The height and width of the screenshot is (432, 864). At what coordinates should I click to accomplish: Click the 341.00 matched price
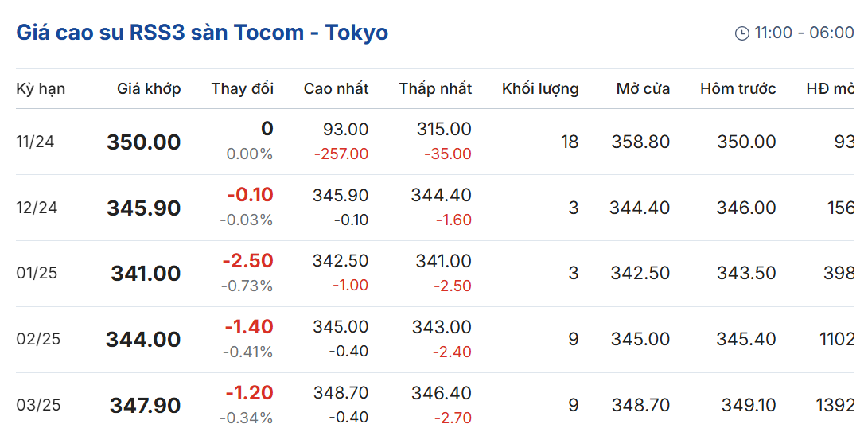click(146, 274)
